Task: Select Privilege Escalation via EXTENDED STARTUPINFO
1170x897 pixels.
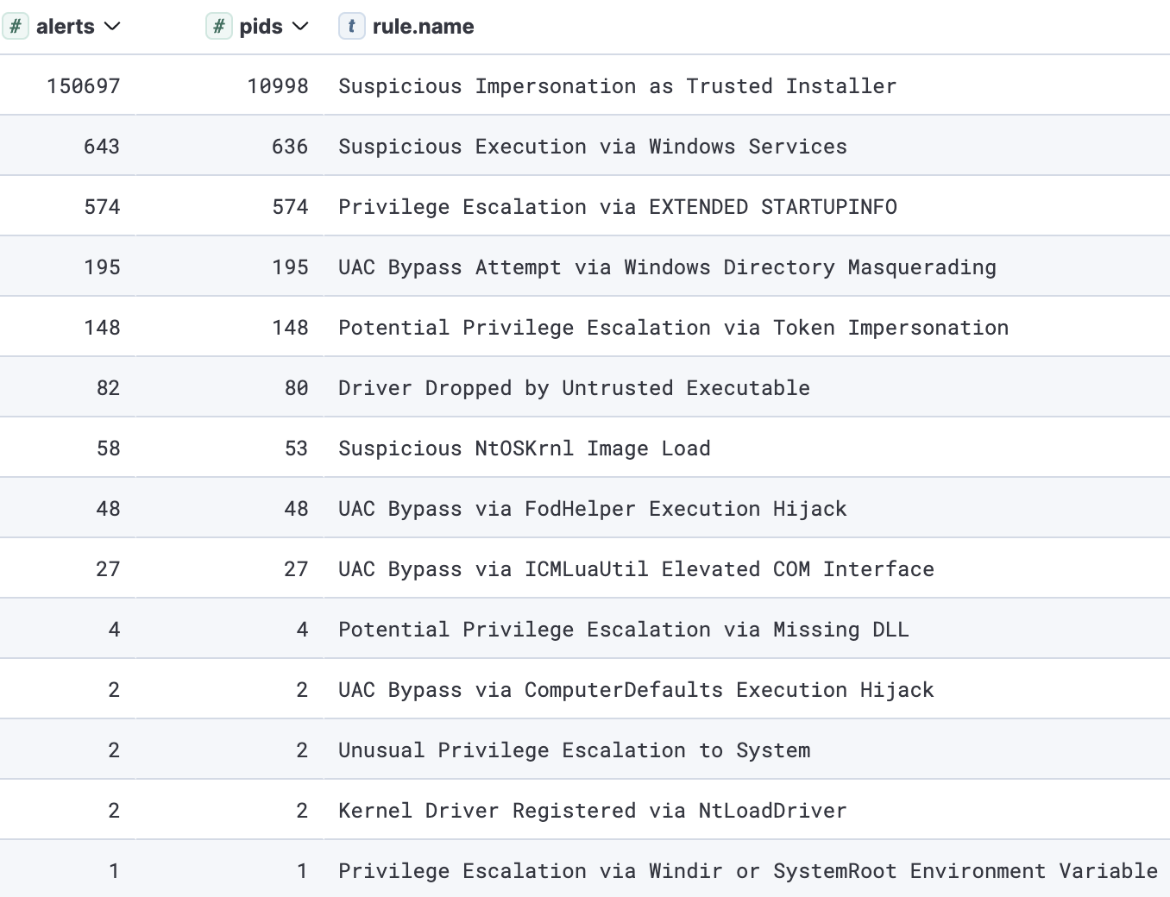Action: pos(617,207)
